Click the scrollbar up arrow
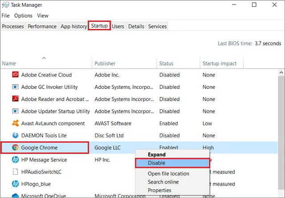The width and height of the screenshot is (285, 198). pyautogui.click(x=281, y=73)
